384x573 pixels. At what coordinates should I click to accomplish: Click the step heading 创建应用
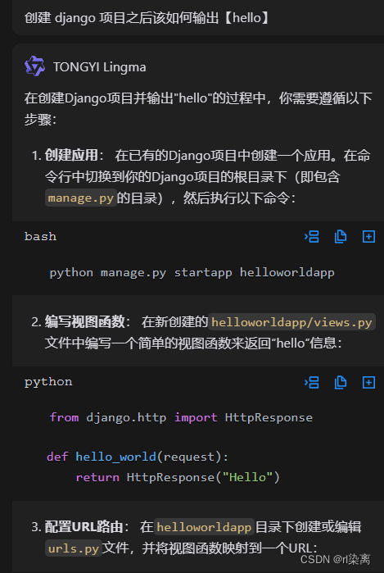tap(71, 155)
